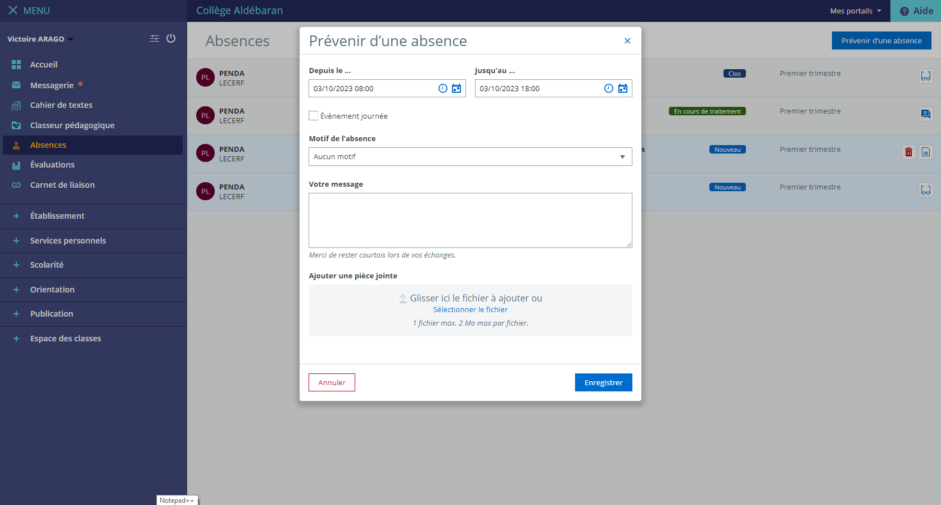Open time picker for Jusqu'au field
Viewport: 941px width, 505px height.
pos(609,88)
